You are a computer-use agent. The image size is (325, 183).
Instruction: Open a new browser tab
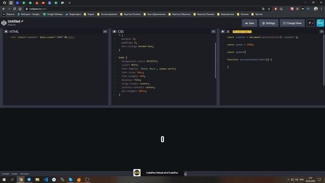(x=70, y=3)
